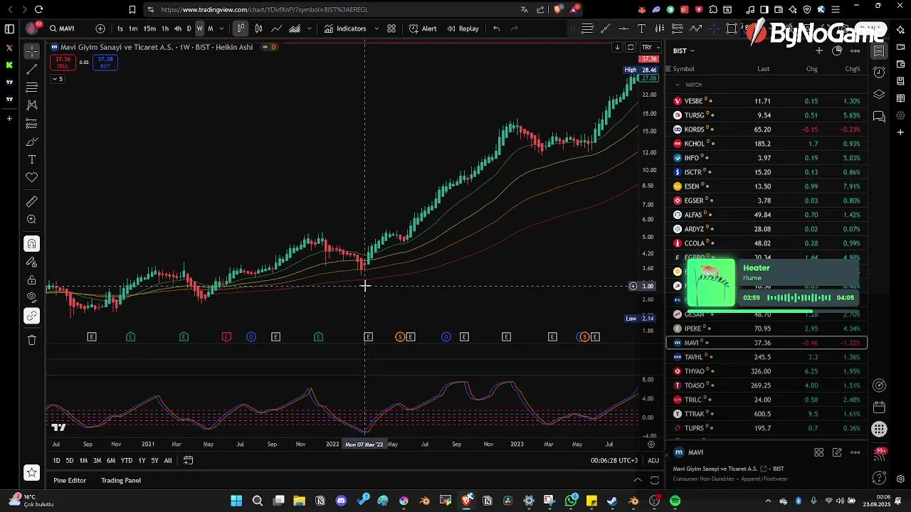Open the patterns tool in left toolbar
The height and width of the screenshot is (512, 911).
[31, 105]
